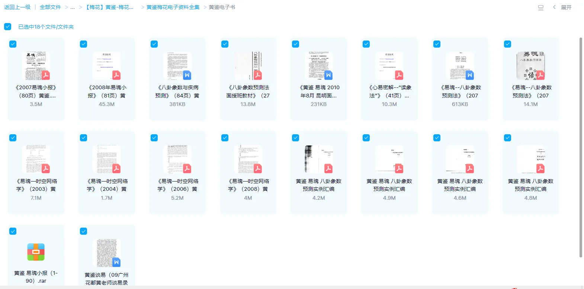Open the 黄鉴谈易 Word document icon
This screenshot has height=289, width=584.
[107, 253]
